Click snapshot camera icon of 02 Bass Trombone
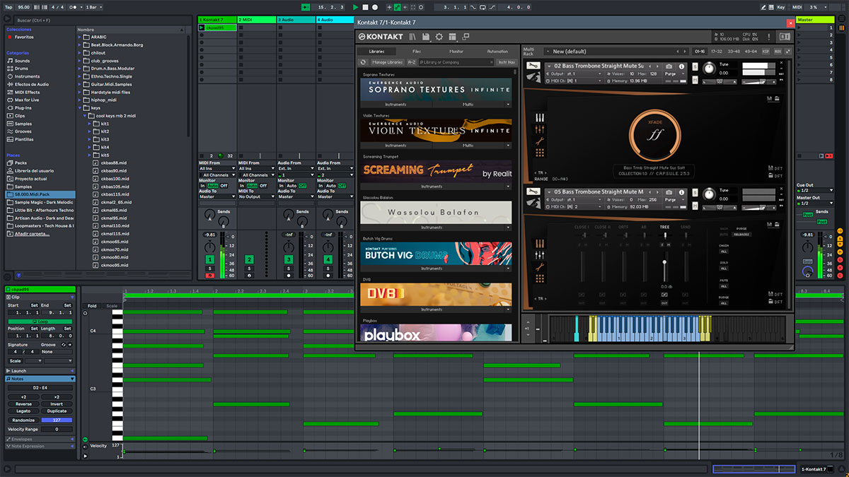The image size is (849, 477). pyautogui.click(x=669, y=66)
